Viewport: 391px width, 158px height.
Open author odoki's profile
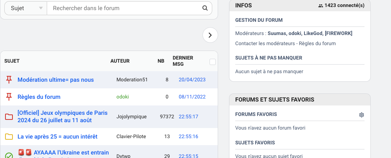click(123, 97)
